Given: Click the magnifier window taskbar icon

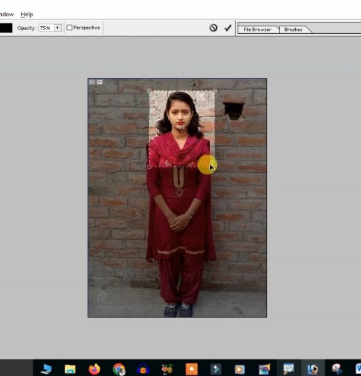Looking at the screenshot, I should point(288,369).
